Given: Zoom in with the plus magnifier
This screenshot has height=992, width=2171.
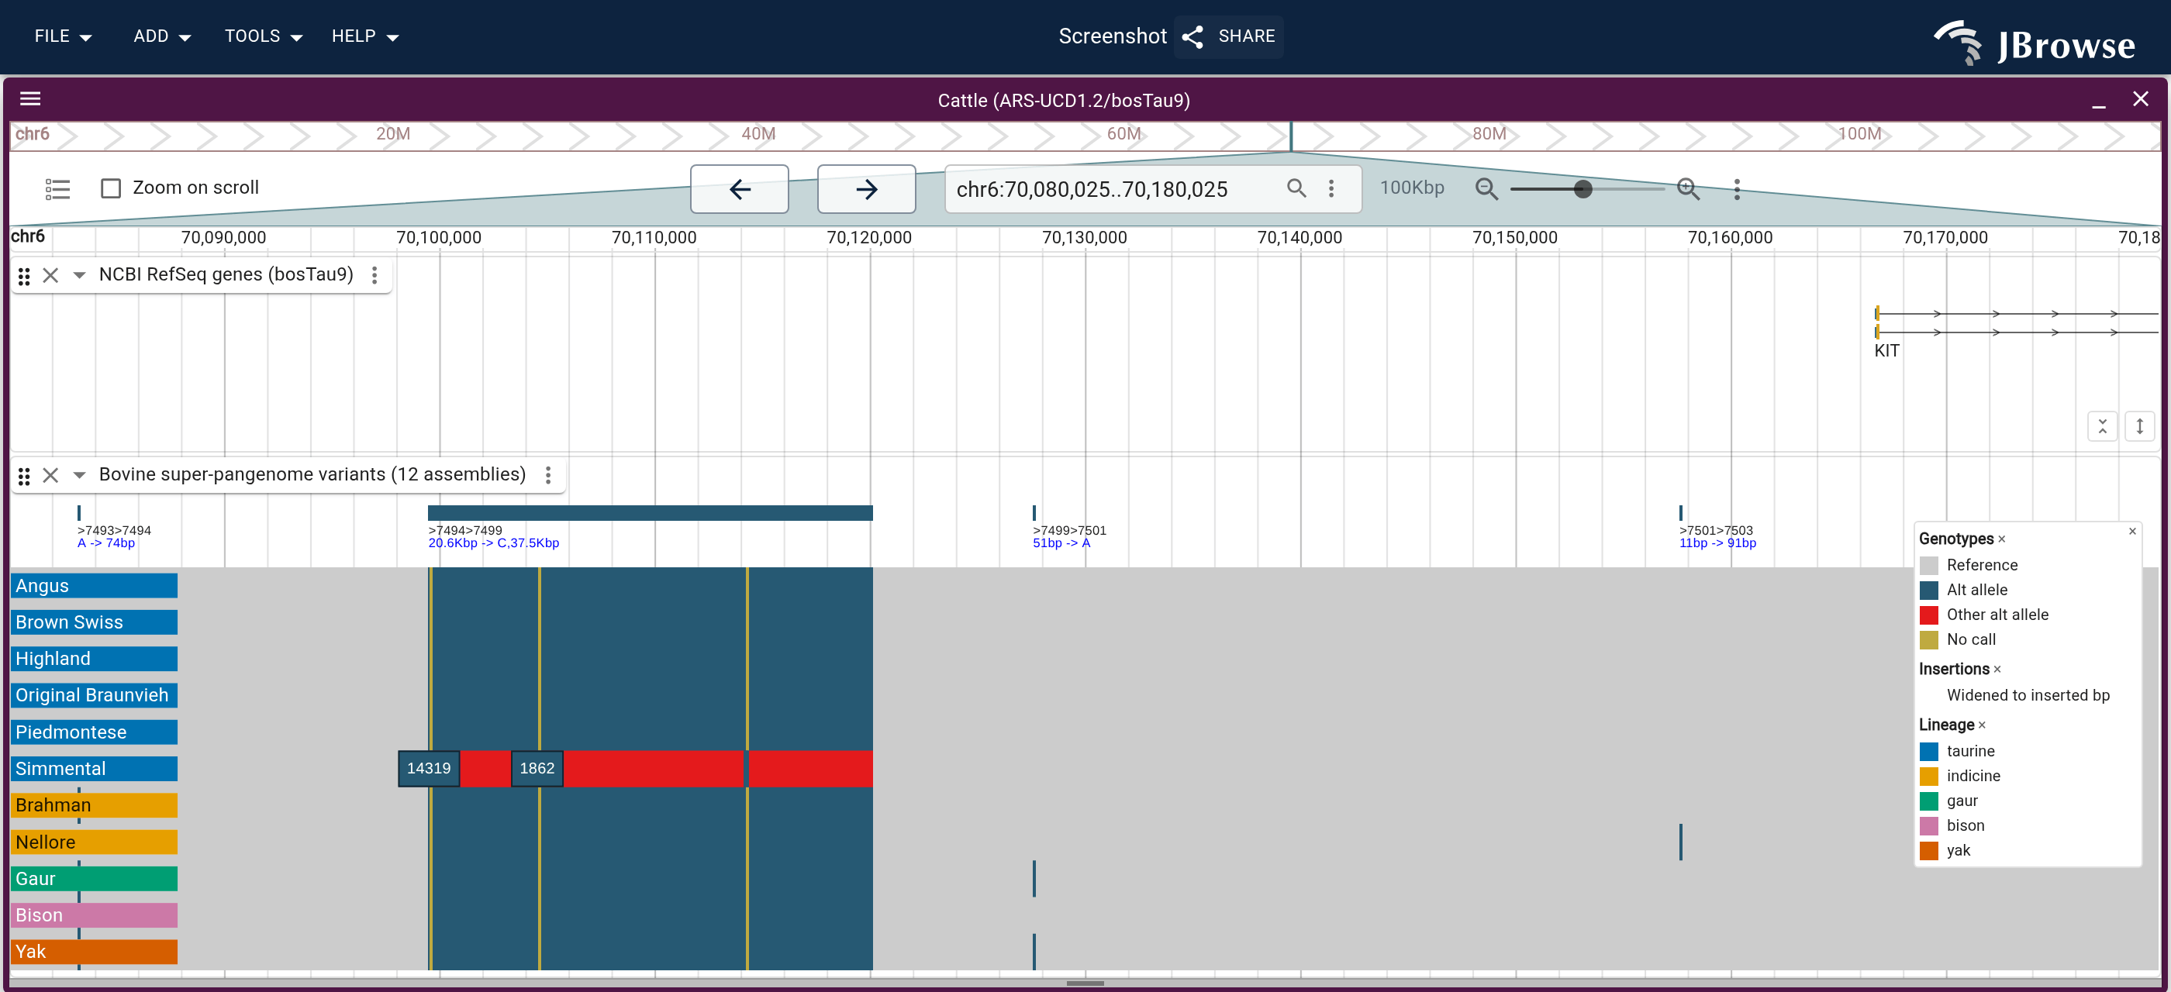Looking at the screenshot, I should (1687, 188).
